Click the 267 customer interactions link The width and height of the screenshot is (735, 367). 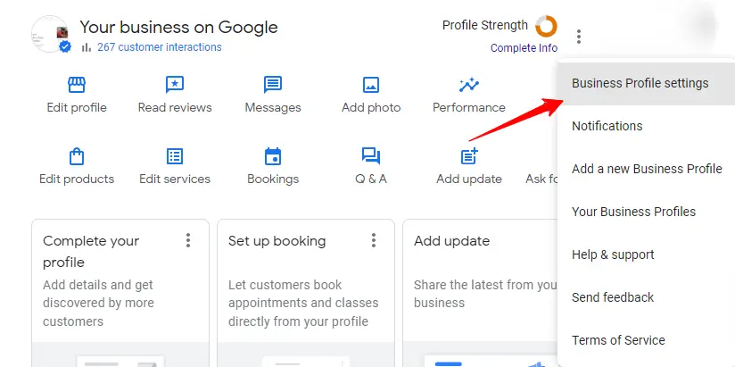coord(159,47)
